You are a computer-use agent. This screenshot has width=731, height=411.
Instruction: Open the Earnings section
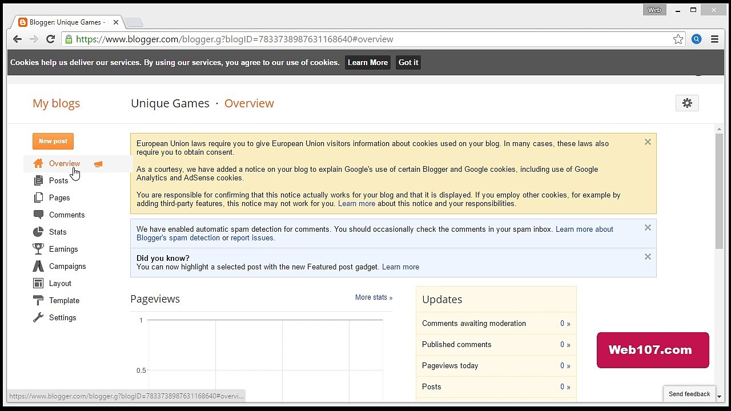[x=63, y=249]
